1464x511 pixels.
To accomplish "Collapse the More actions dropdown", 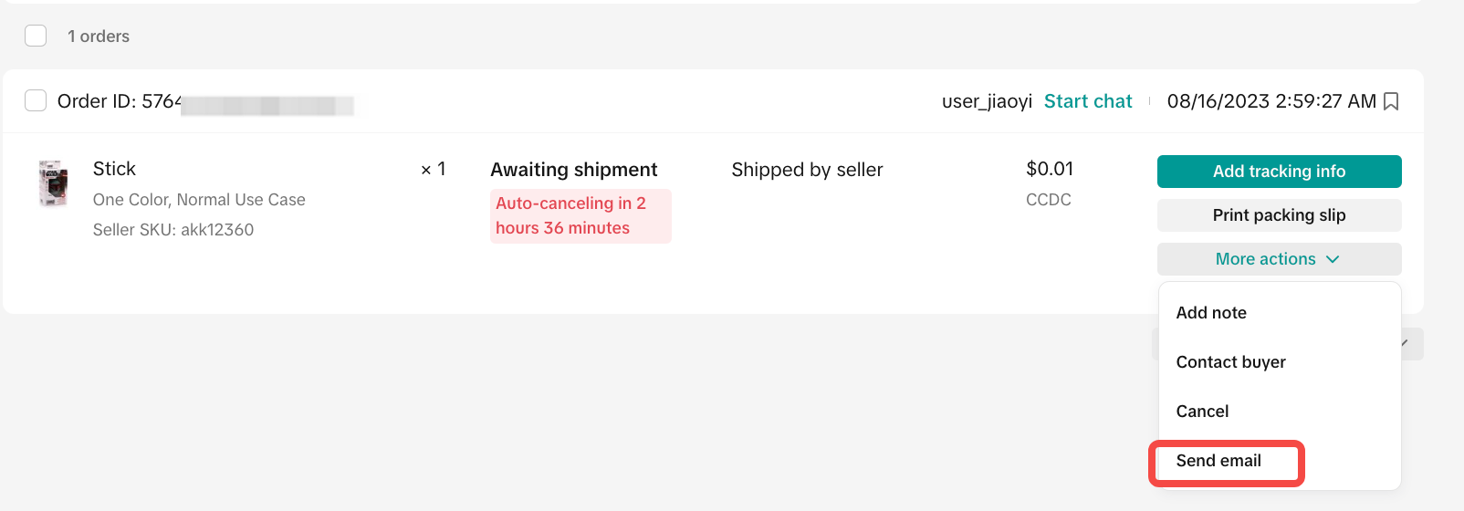I will coord(1279,259).
